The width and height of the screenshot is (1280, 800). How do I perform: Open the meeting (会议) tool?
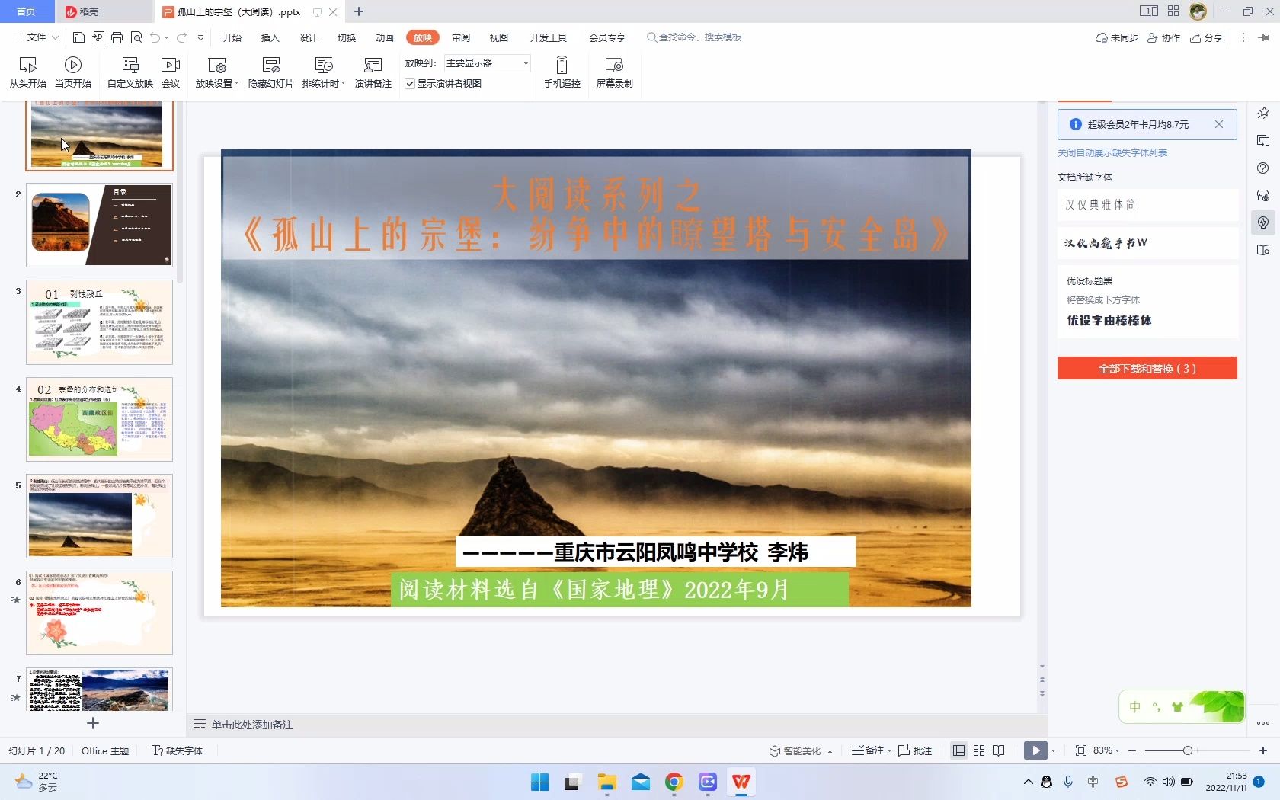pyautogui.click(x=171, y=72)
